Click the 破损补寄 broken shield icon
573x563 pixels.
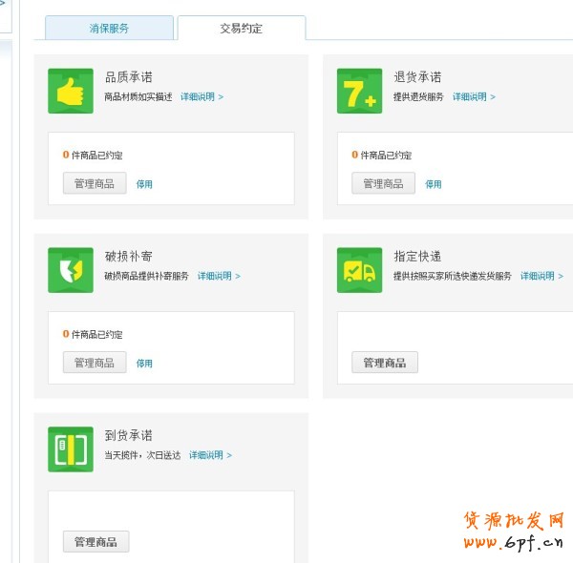[x=71, y=270]
